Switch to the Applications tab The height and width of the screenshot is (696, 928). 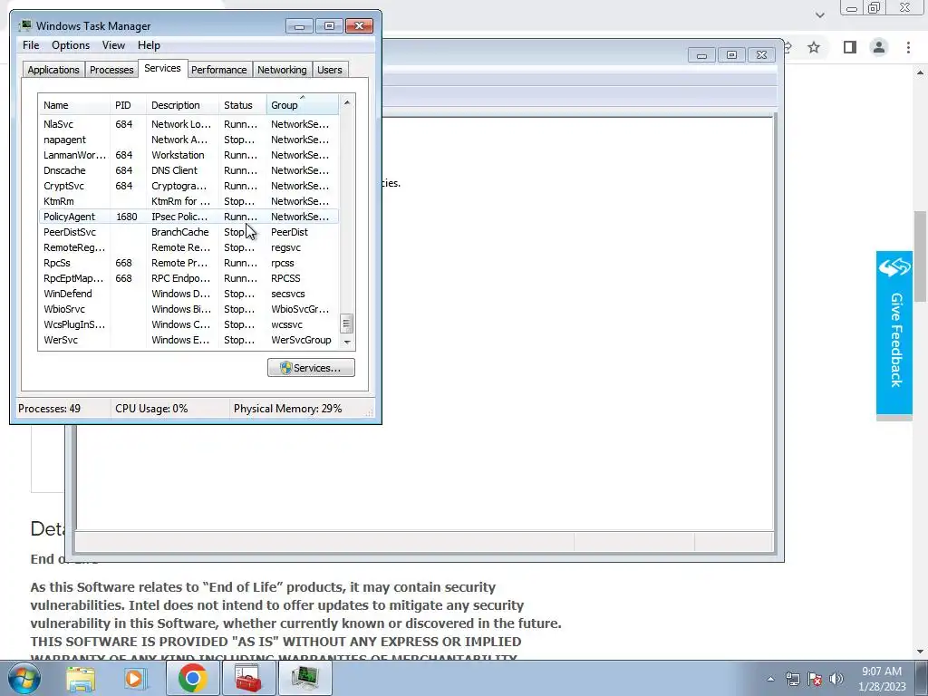click(x=53, y=70)
